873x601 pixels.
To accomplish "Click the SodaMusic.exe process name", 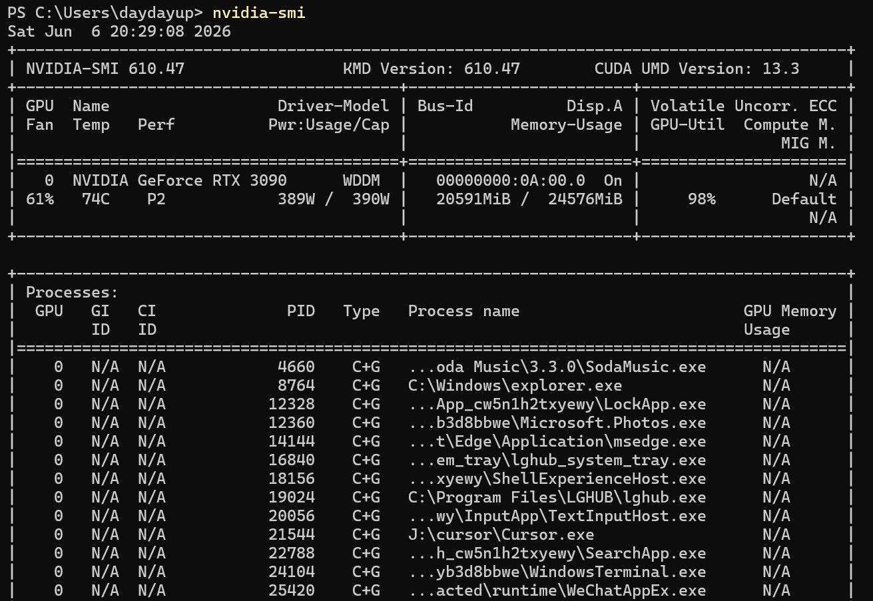I will (x=557, y=367).
